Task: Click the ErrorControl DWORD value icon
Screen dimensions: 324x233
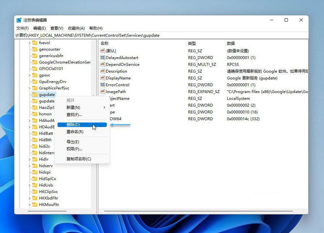Action: click(102, 85)
